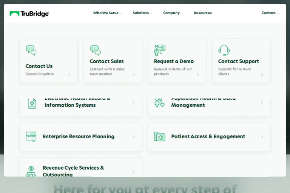Open the Resources menu item

(x=203, y=13)
